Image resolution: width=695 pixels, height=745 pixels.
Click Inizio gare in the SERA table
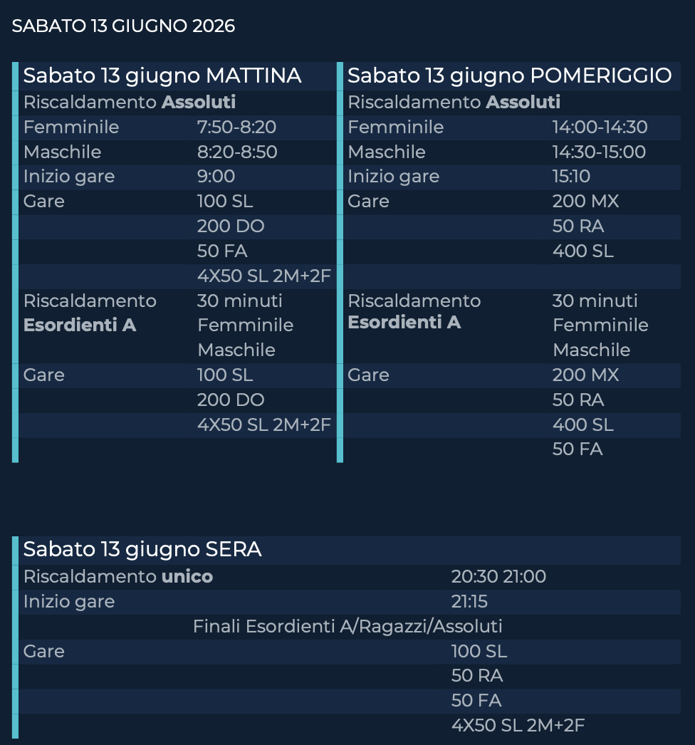click(x=69, y=602)
